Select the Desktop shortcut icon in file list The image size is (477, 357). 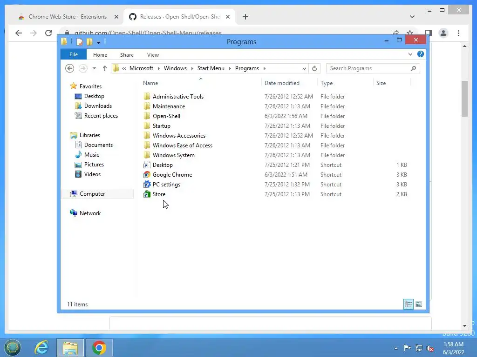click(147, 165)
